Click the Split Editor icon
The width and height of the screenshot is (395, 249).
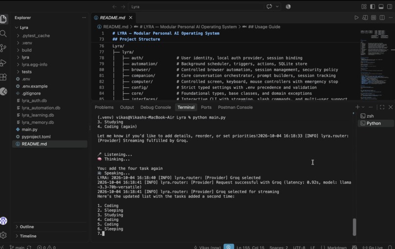click(x=382, y=18)
